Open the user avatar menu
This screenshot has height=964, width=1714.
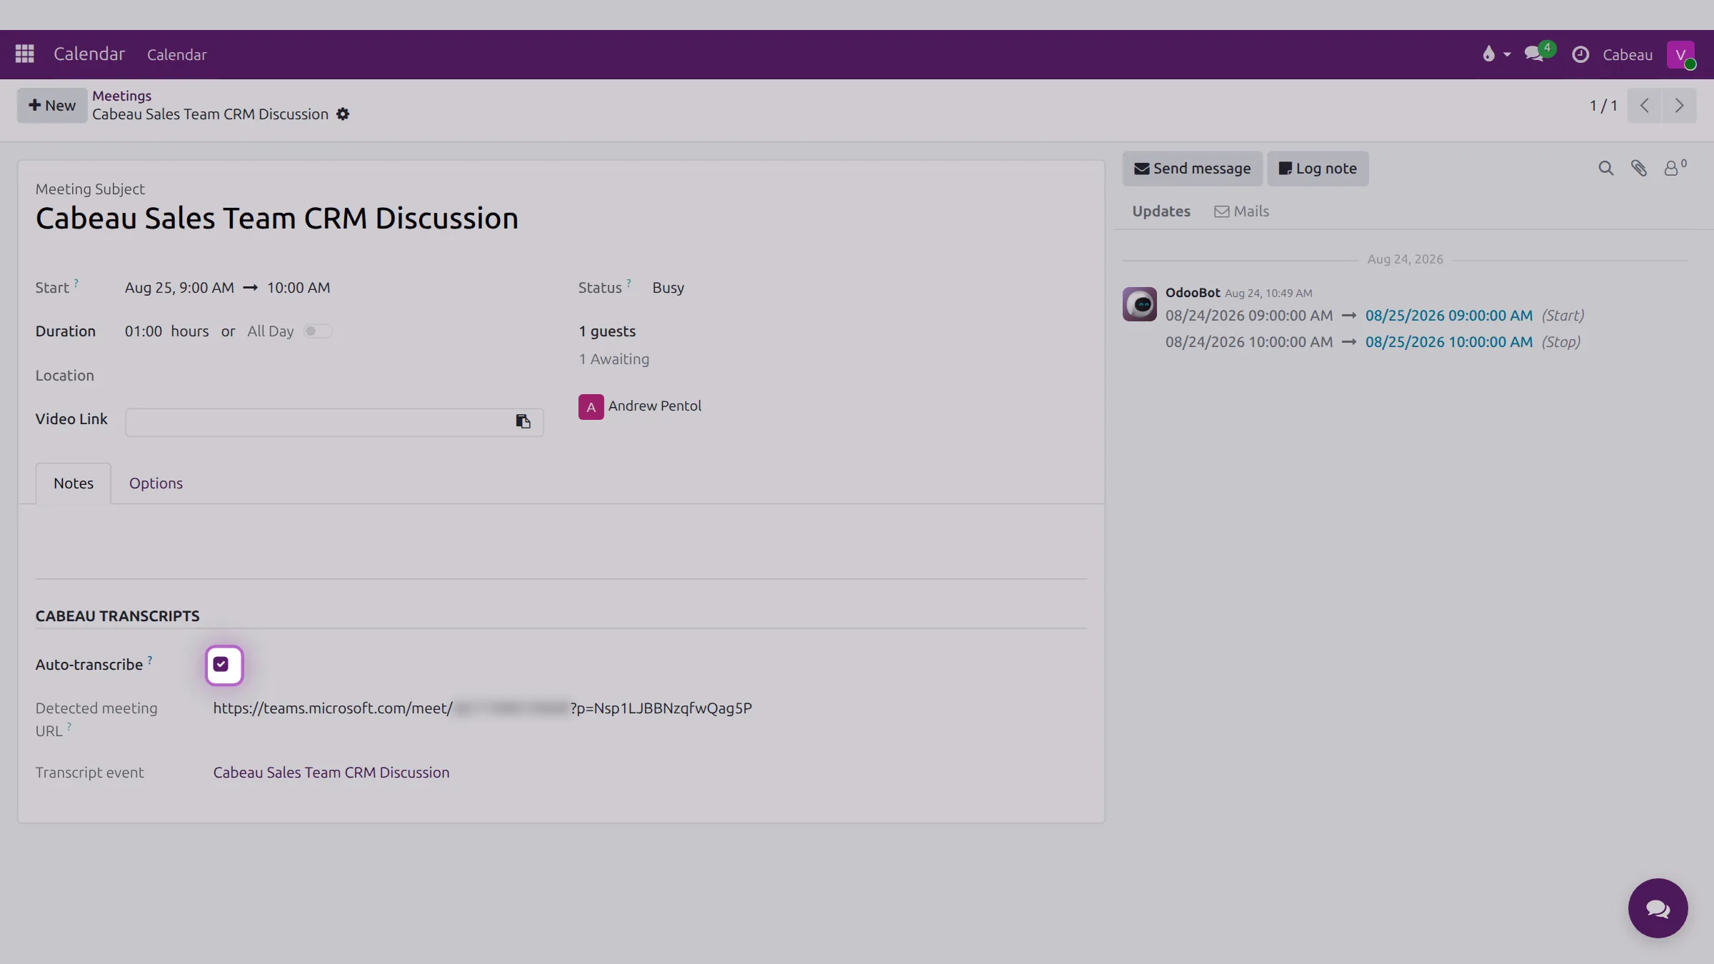pos(1680,55)
